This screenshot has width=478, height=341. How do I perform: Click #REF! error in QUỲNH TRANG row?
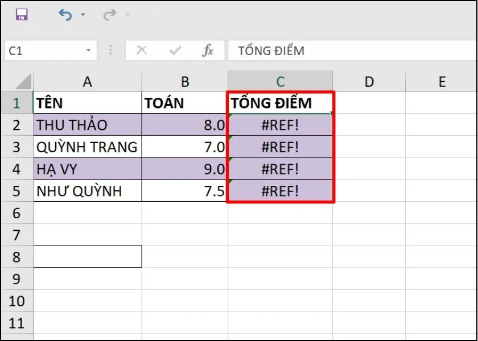pyautogui.click(x=280, y=147)
